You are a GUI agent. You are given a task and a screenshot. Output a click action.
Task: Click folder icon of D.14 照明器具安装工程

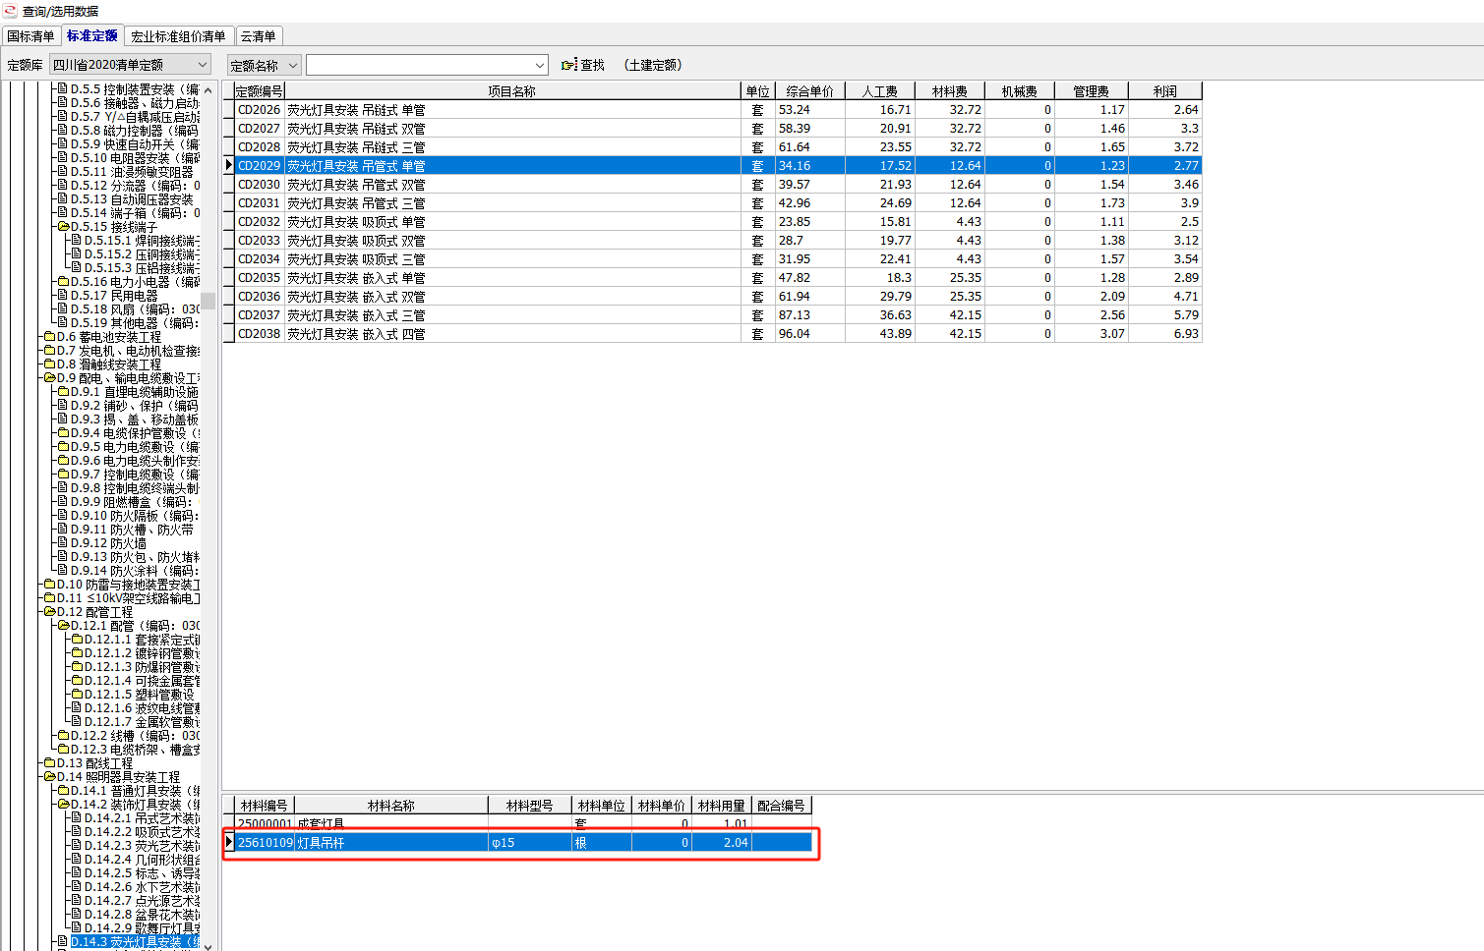49,776
